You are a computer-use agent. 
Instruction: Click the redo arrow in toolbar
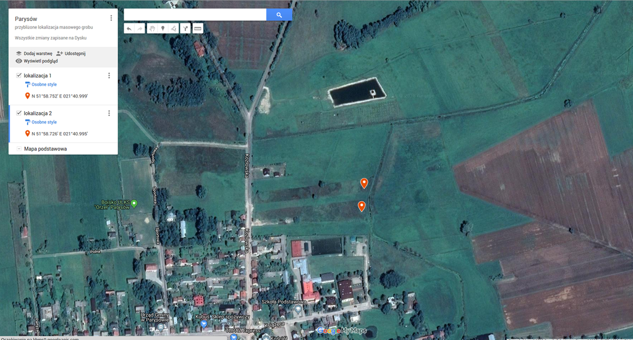(x=138, y=28)
